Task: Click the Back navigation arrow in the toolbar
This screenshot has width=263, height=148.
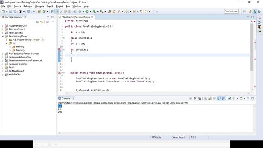Action: (146, 12)
